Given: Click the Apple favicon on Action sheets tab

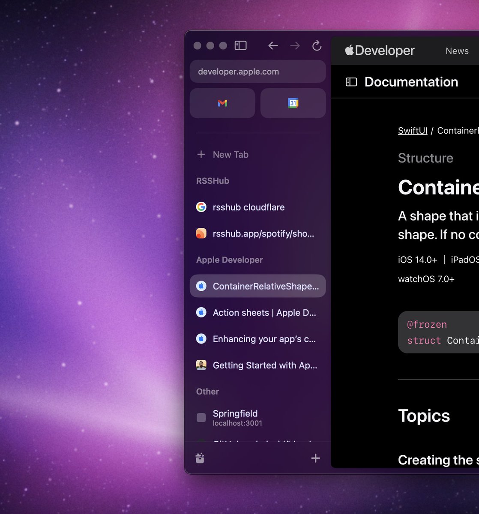Looking at the screenshot, I should click(201, 313).
